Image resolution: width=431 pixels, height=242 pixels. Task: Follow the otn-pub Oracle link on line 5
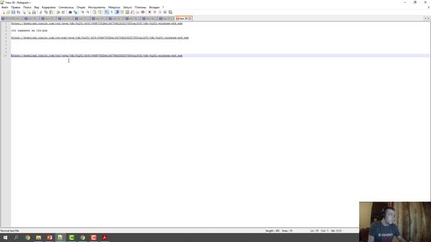(100, 38)
